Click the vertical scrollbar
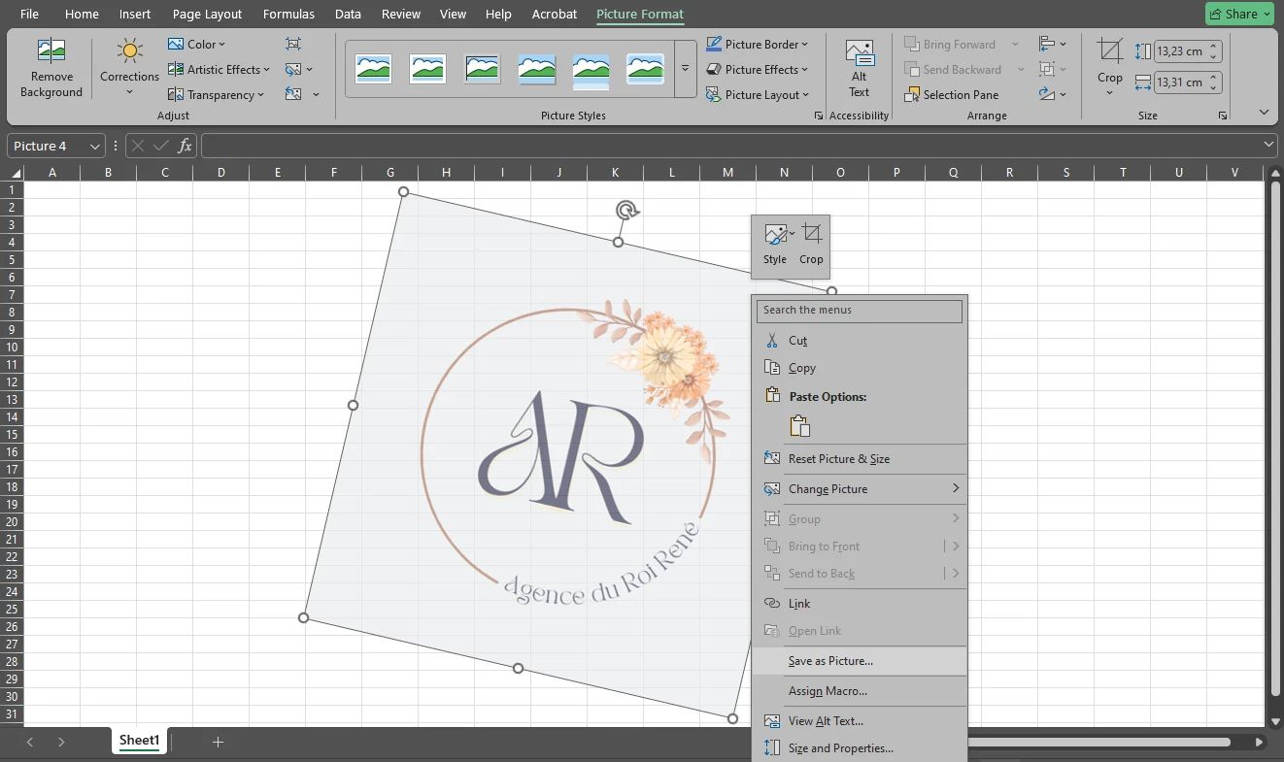 tap(1275, 437)
